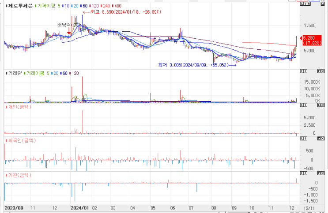Click the 7,500 price axis label
Viewport: 328px width, 213px height.
(x=309, y=26)
